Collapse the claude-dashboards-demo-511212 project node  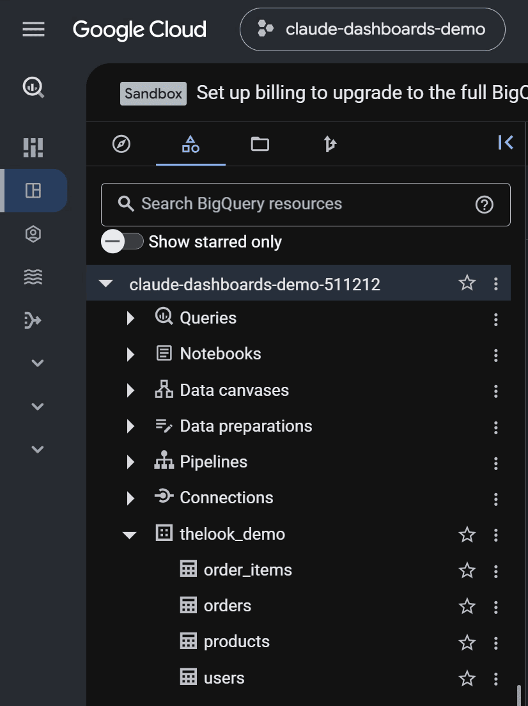[106, 284]
